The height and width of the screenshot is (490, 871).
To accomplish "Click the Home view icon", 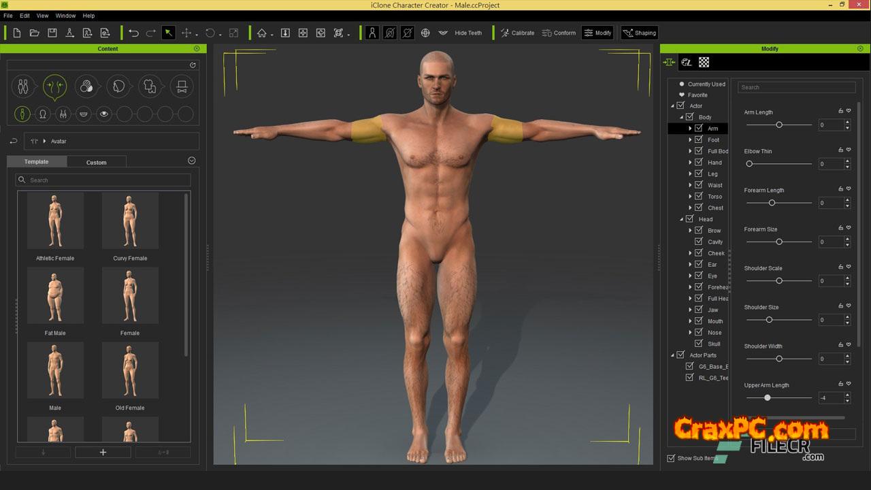I will pyautogui.click(x=261, y=33).
